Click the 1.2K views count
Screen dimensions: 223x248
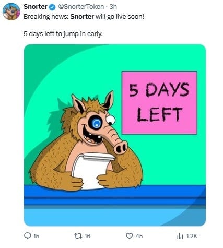click(192, 236)
